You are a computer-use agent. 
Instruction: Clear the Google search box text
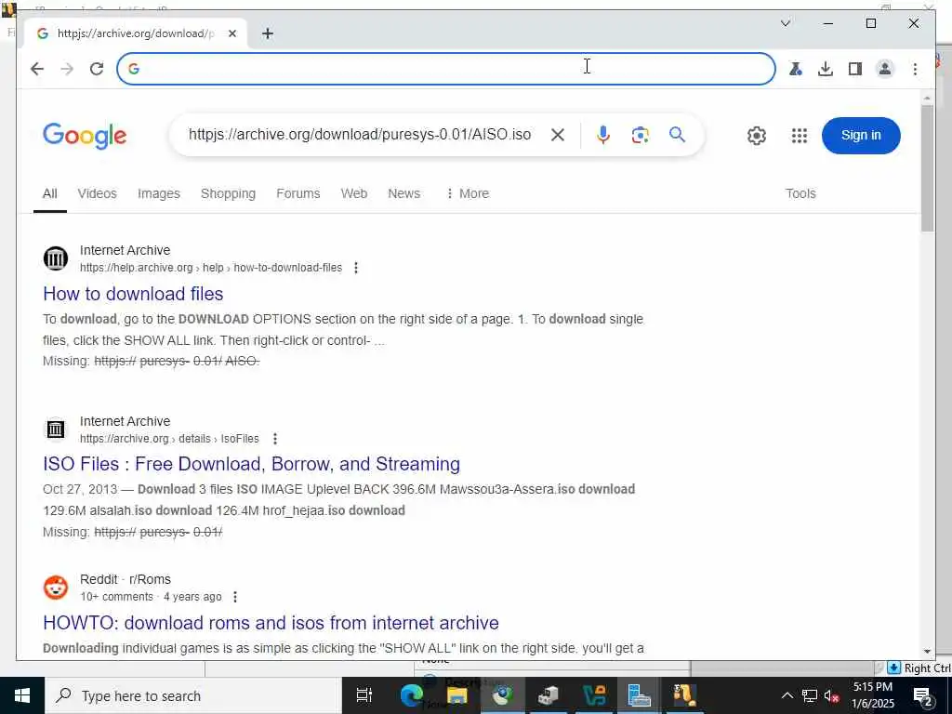558,135
